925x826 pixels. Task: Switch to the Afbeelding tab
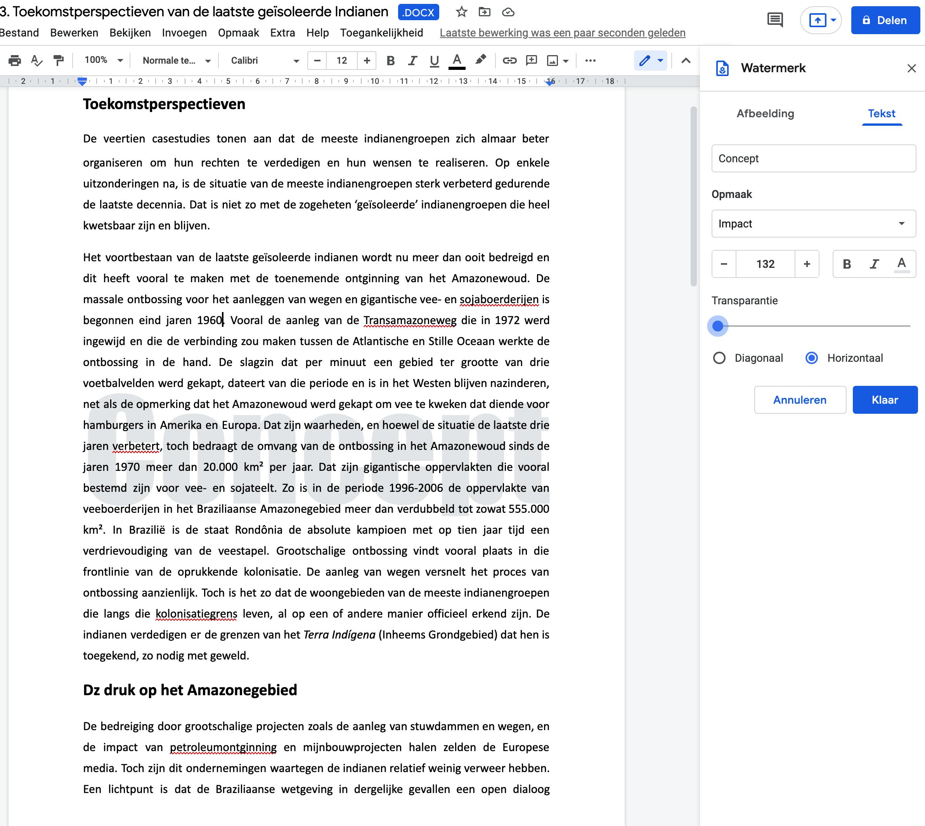[x=765, y=113]
